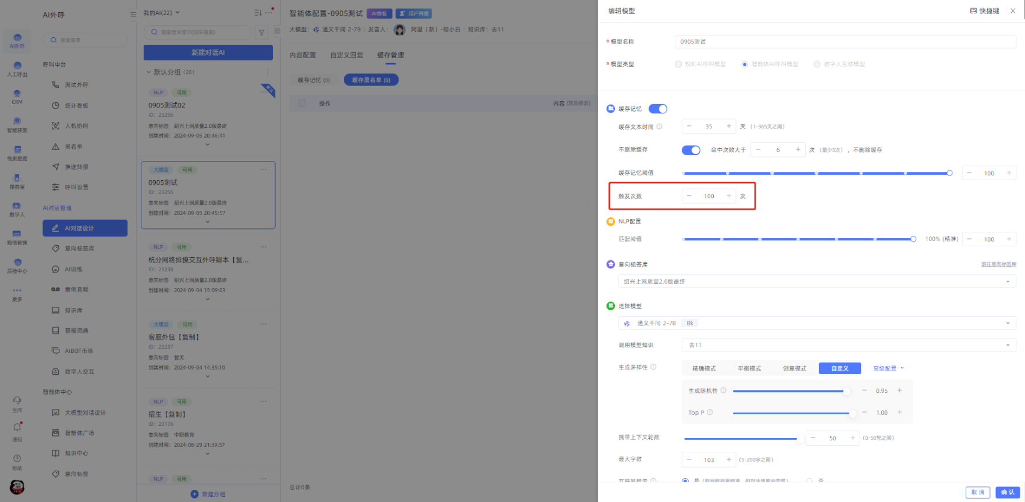
Task: Click the filter icon beside search box
Action: (262, 33)
